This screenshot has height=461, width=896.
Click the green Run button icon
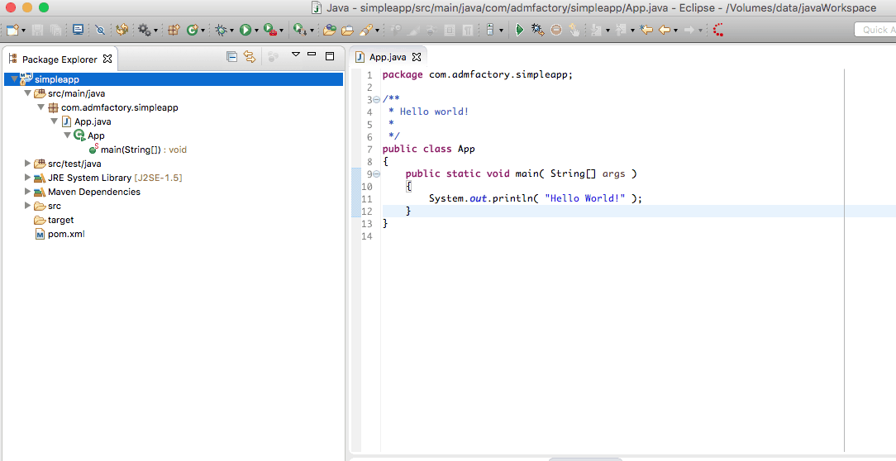click(x=245, y=30)
